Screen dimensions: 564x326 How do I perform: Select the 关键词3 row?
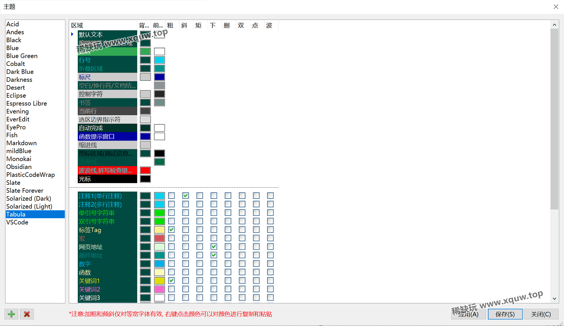pyautogui.click(x=107, y=298)
